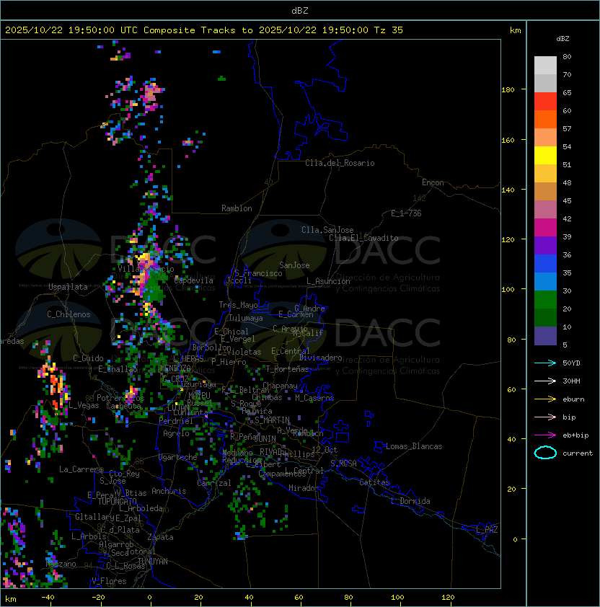The width and height of the screenshot is (600, 607).
Task: Click the Clla.SanJose place label
Action: (x=327, y=230)
